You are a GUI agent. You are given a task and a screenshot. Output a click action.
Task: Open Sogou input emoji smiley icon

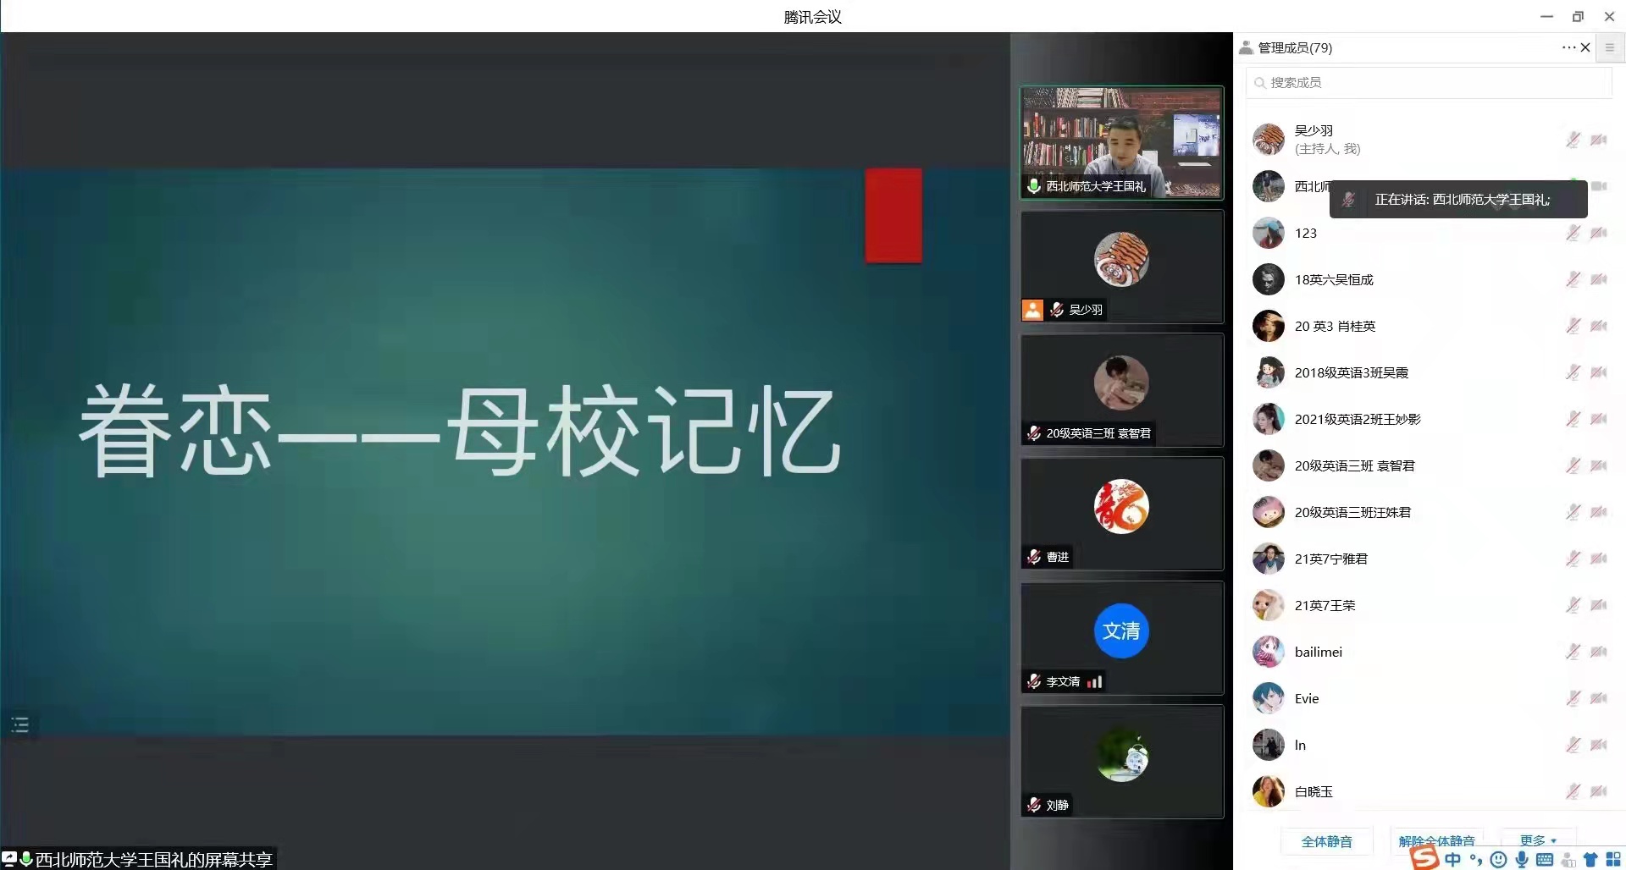click(x=1498, y=860)
